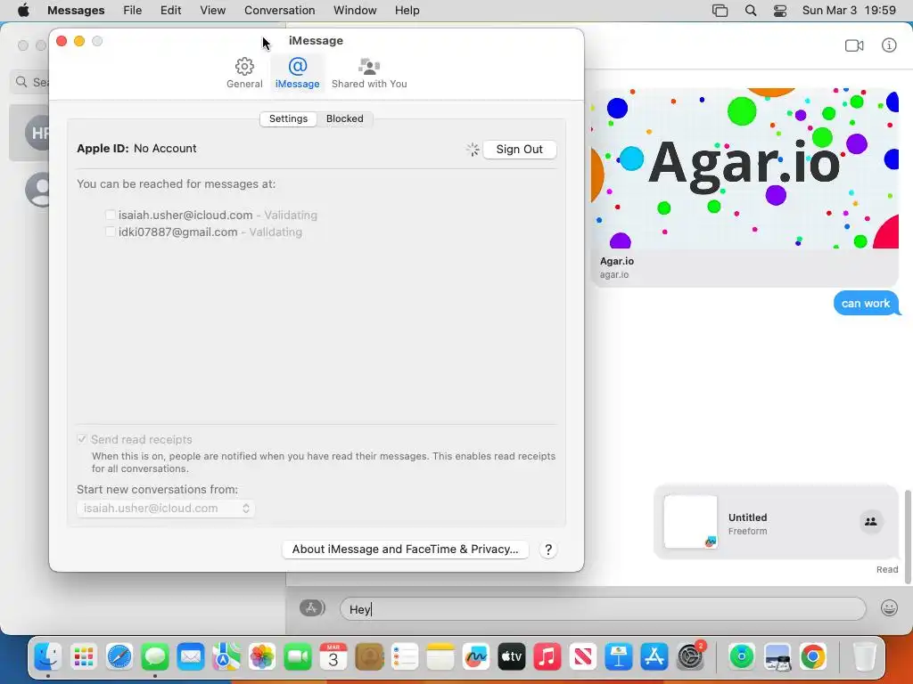Toggle idki07887@gmail.com checkbox

(110, 232)
